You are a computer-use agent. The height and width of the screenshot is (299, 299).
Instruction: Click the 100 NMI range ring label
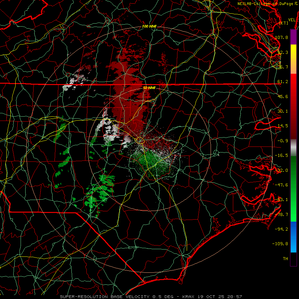149,26
